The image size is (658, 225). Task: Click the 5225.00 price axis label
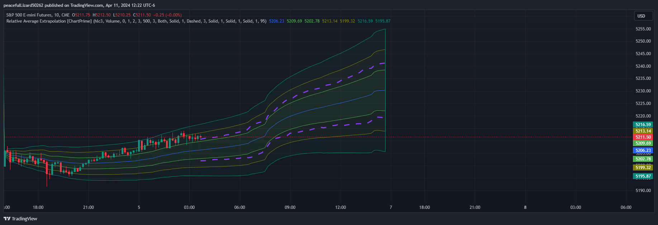click(643, 104)
